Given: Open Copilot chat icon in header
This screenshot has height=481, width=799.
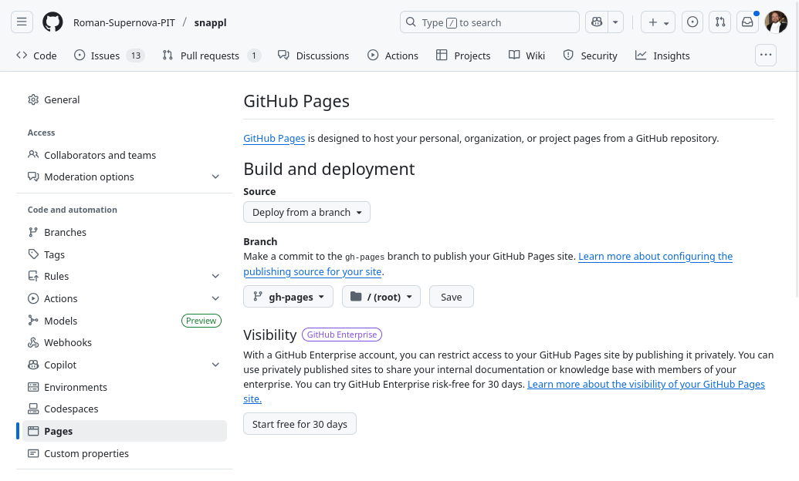Looking at the screenshot, I should click(x=597, y=22).
